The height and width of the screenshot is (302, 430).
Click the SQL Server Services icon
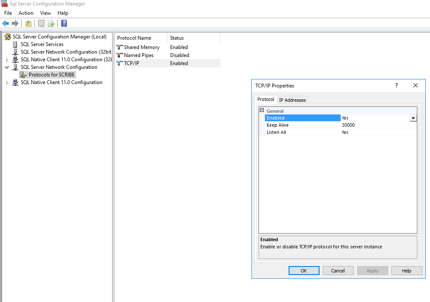click(15, 44)
